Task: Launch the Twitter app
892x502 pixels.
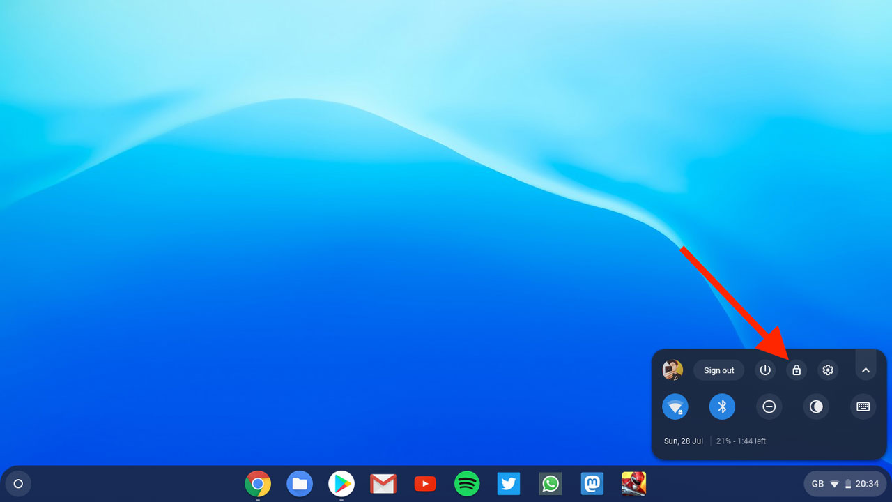Action: (x=509, y=483)
